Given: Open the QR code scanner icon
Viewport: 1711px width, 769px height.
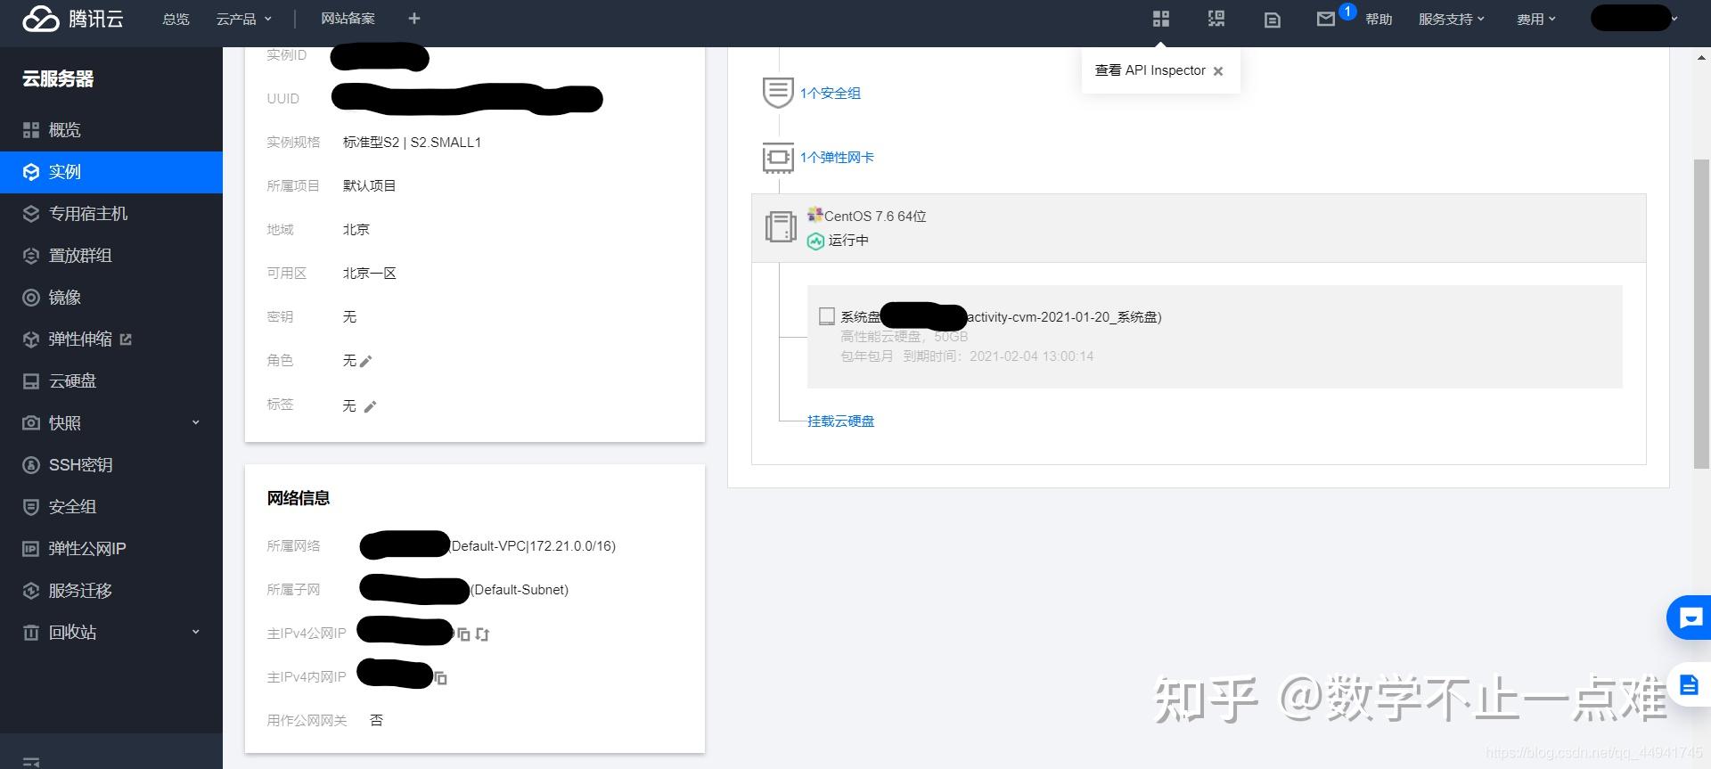Looking at the screenshot, I should [x=1216, y=19].
